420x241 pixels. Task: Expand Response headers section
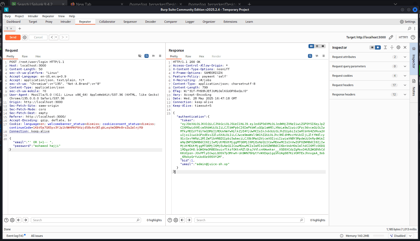369,94
